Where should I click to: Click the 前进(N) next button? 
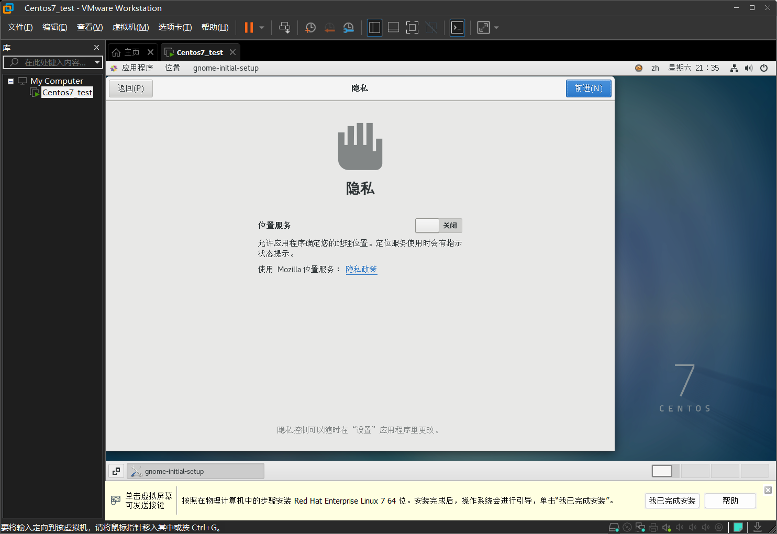click(x=588, y=88)
